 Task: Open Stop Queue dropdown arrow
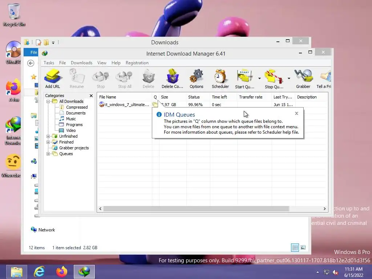click(289, 78)
